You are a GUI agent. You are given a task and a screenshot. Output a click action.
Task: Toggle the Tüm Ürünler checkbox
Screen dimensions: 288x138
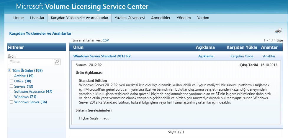pos(9,71)
